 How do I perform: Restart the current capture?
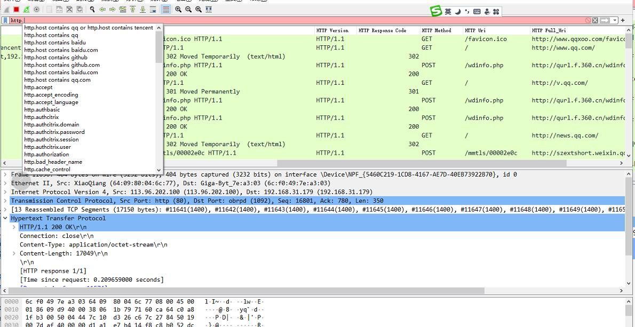coord(26,9)
